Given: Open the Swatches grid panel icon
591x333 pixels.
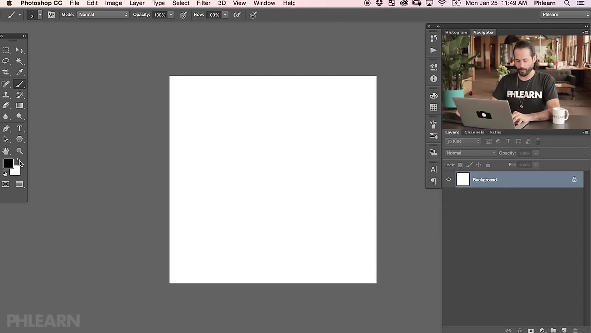Looking at the screenshot, I should [x=433, y=107].
